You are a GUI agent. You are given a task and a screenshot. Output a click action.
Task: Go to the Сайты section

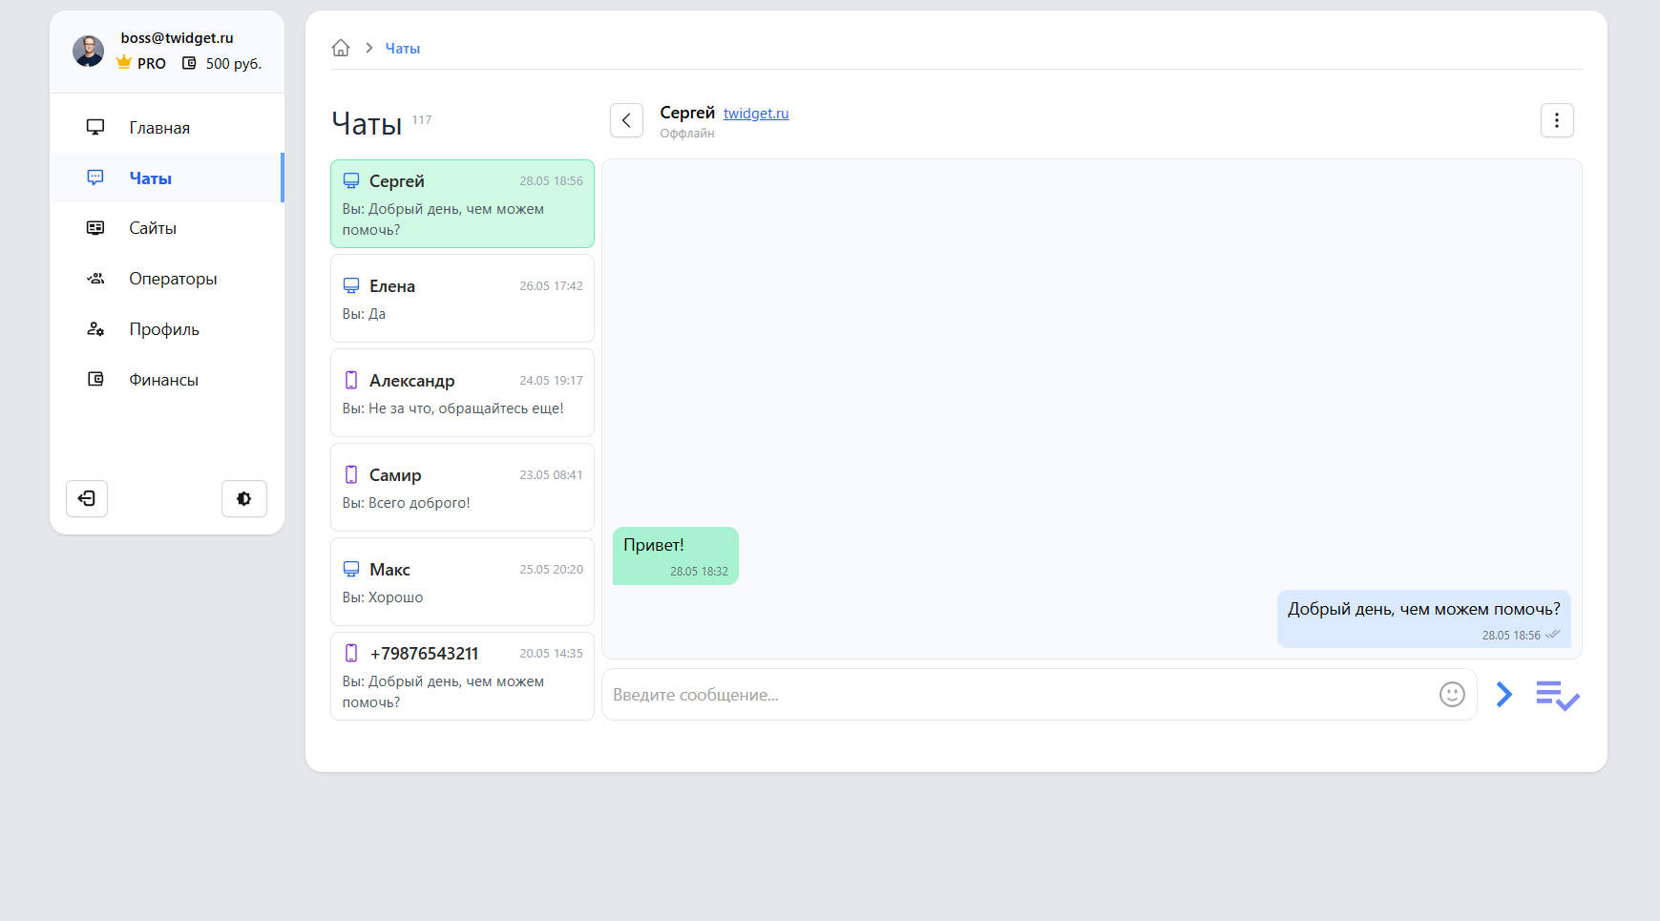[153, 228]
